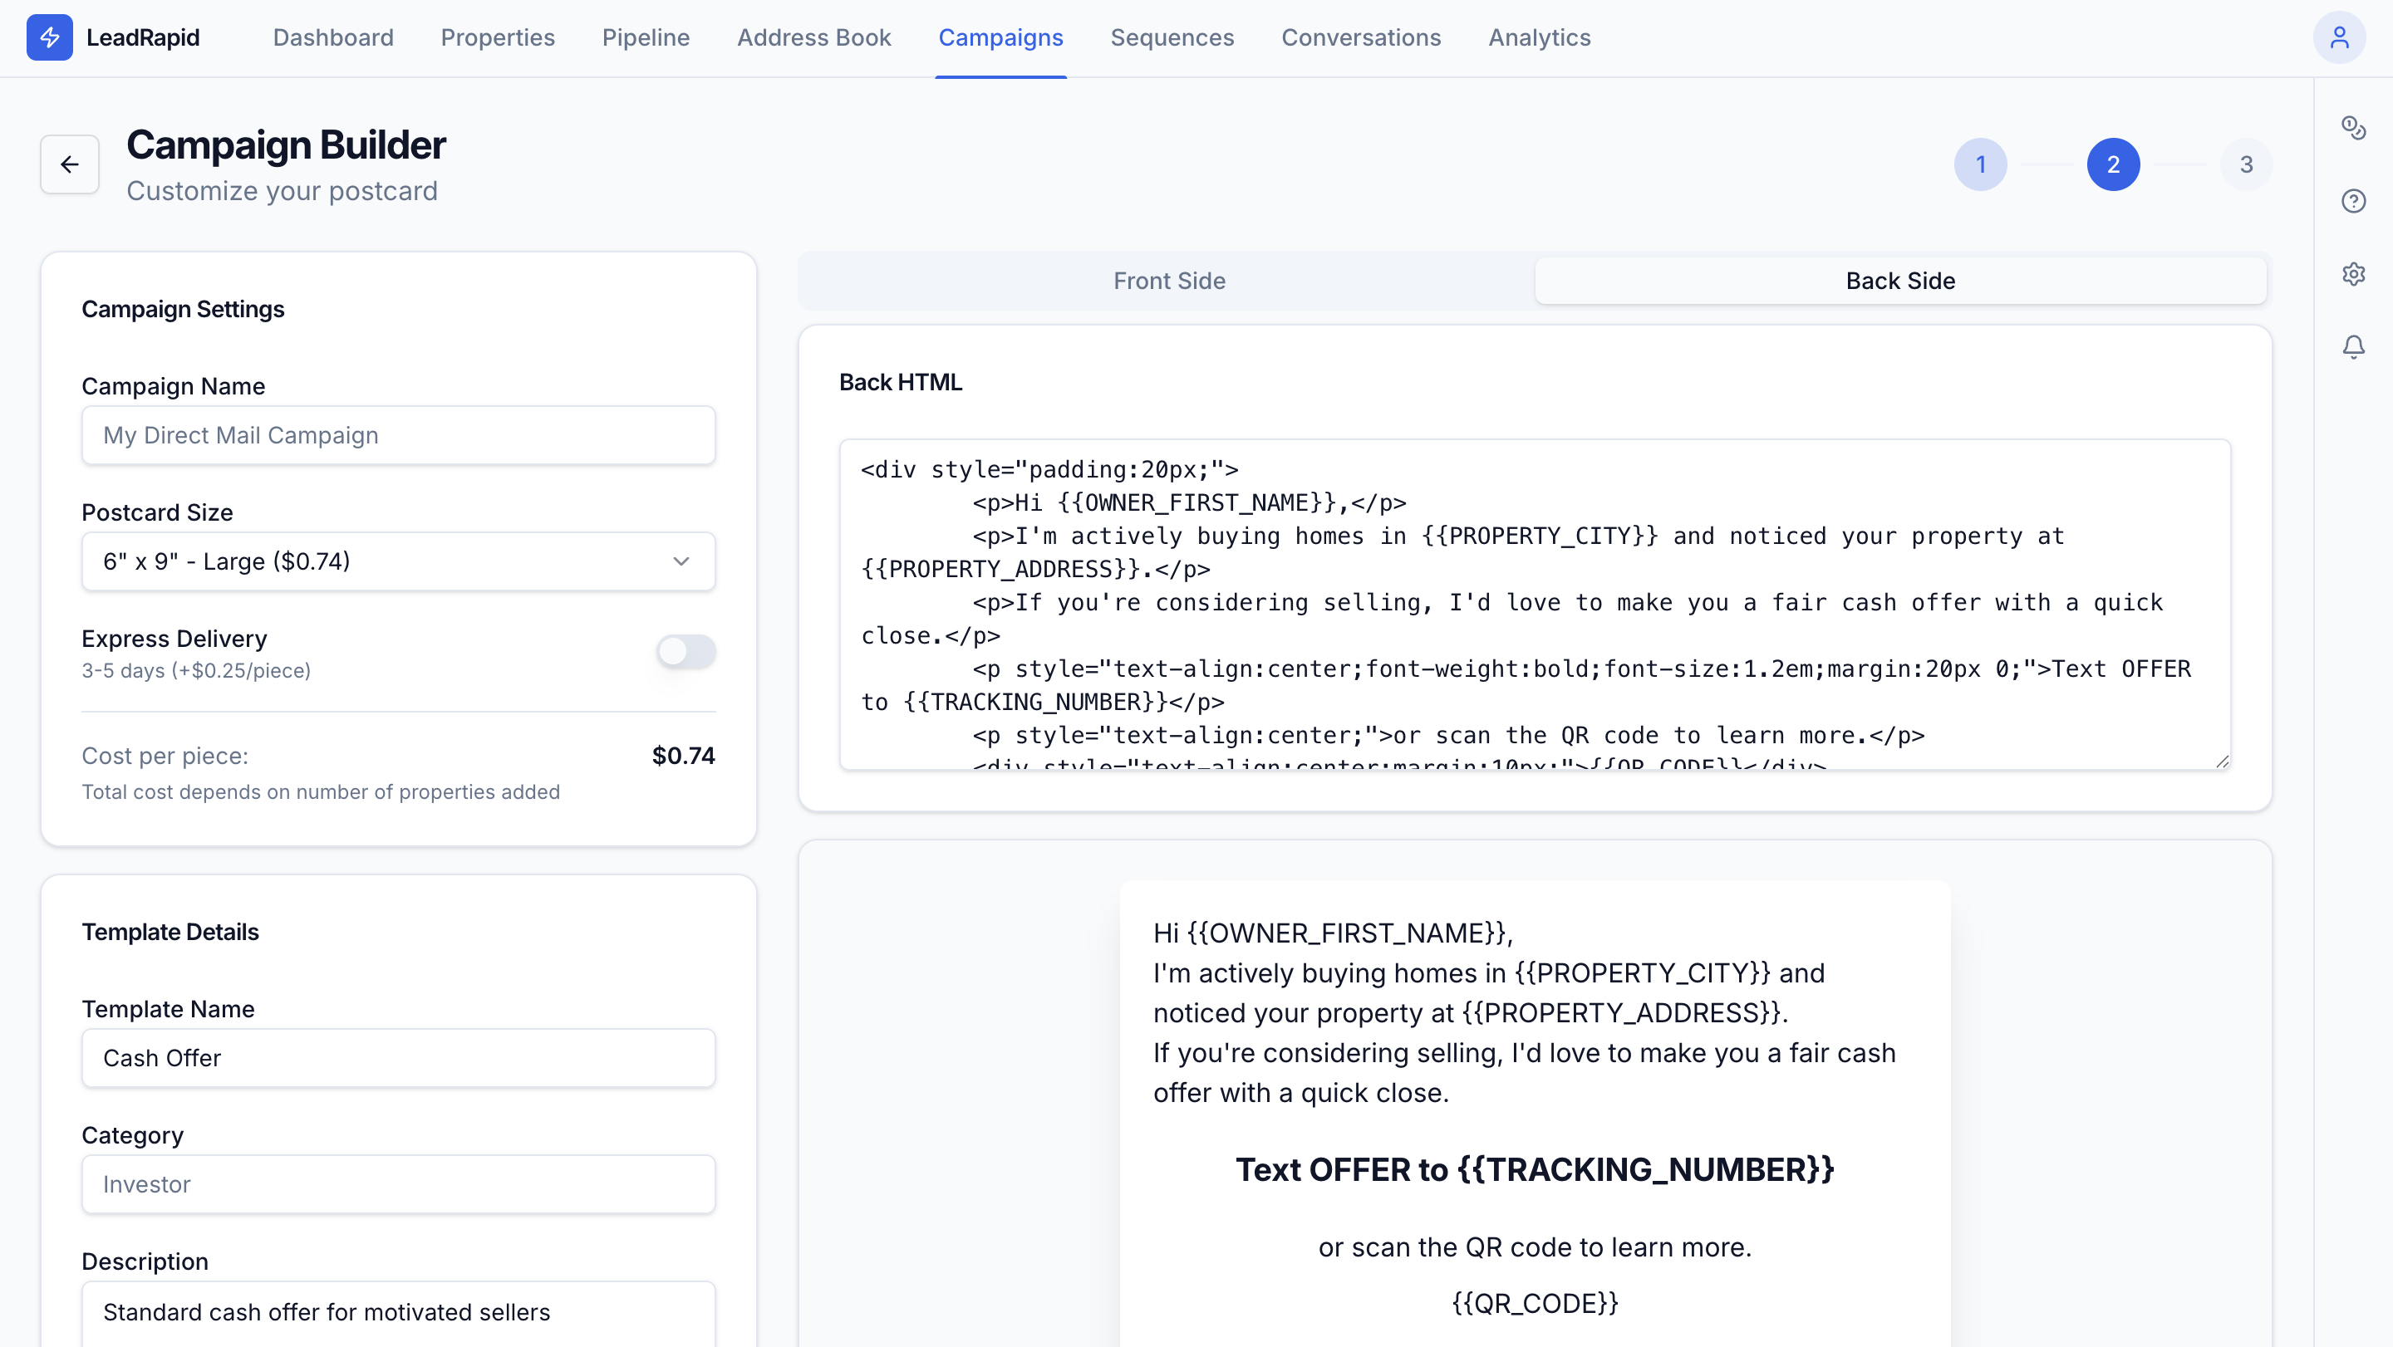Select the Back Side tab
Viewport: 2393px width, 1347px height.
1899,281
